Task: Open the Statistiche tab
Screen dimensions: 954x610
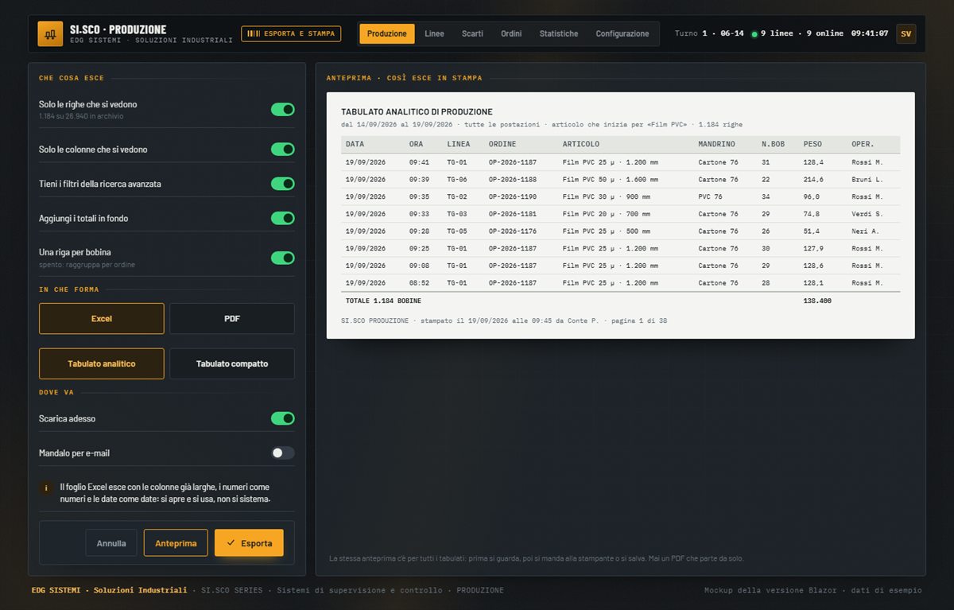Action: pyautogui.click(x=559, y=33)
